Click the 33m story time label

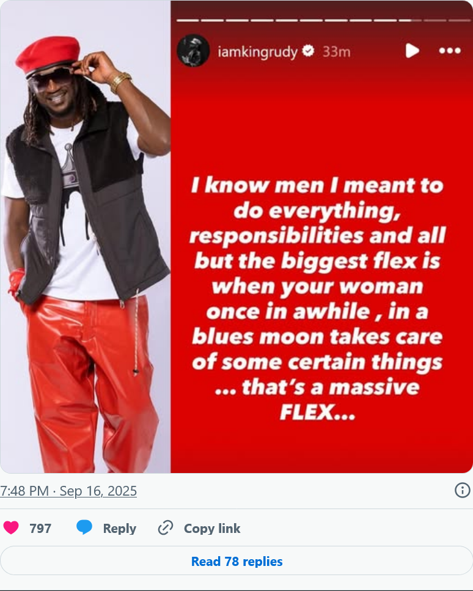pyautogui.click(x=336, y=51)
